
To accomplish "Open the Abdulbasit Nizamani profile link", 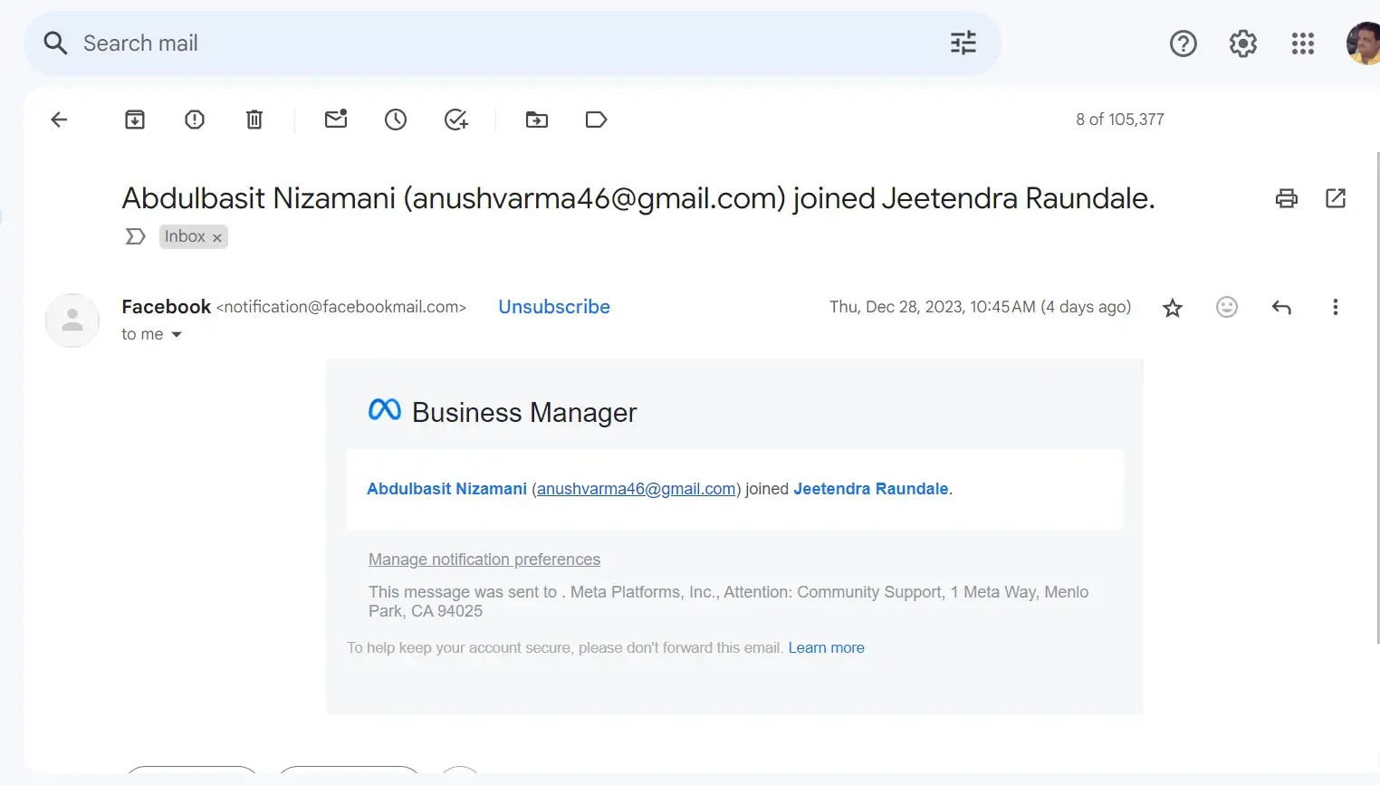I will coord(446,489).
